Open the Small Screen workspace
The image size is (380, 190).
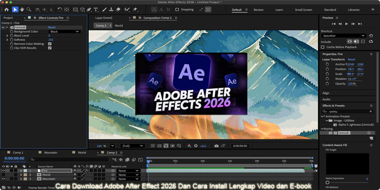(303, 10)
